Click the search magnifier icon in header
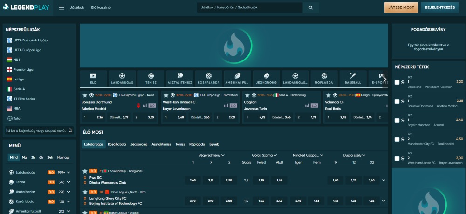 (311, 8)
